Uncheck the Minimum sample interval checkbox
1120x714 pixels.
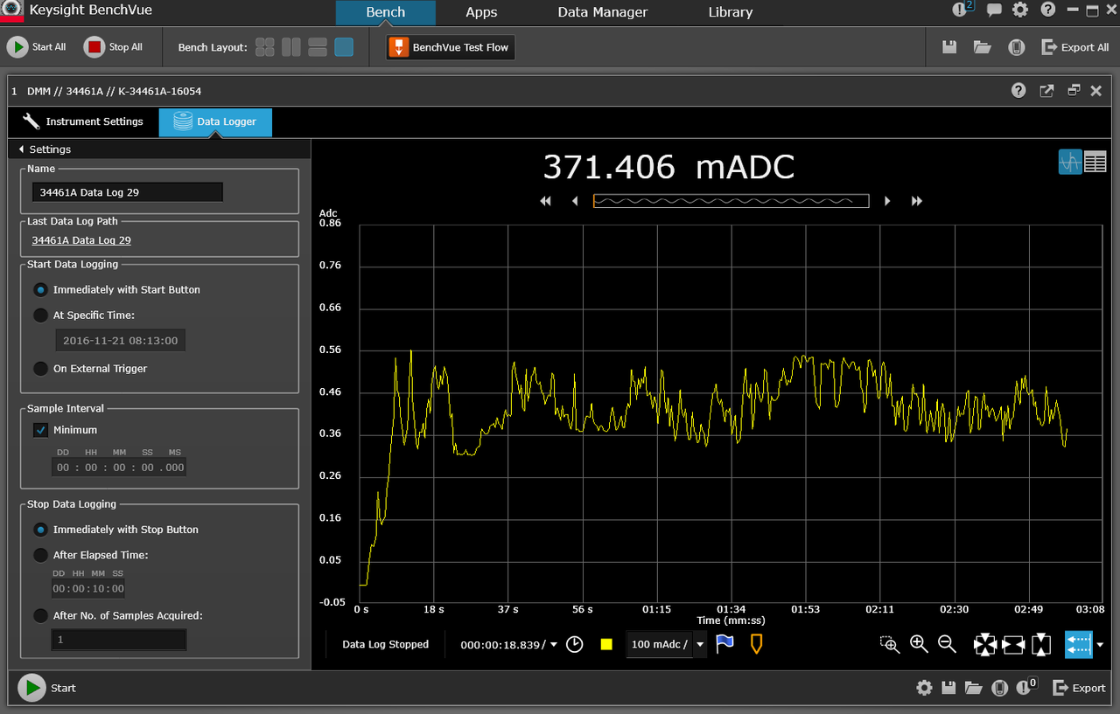tap(41, 430)
